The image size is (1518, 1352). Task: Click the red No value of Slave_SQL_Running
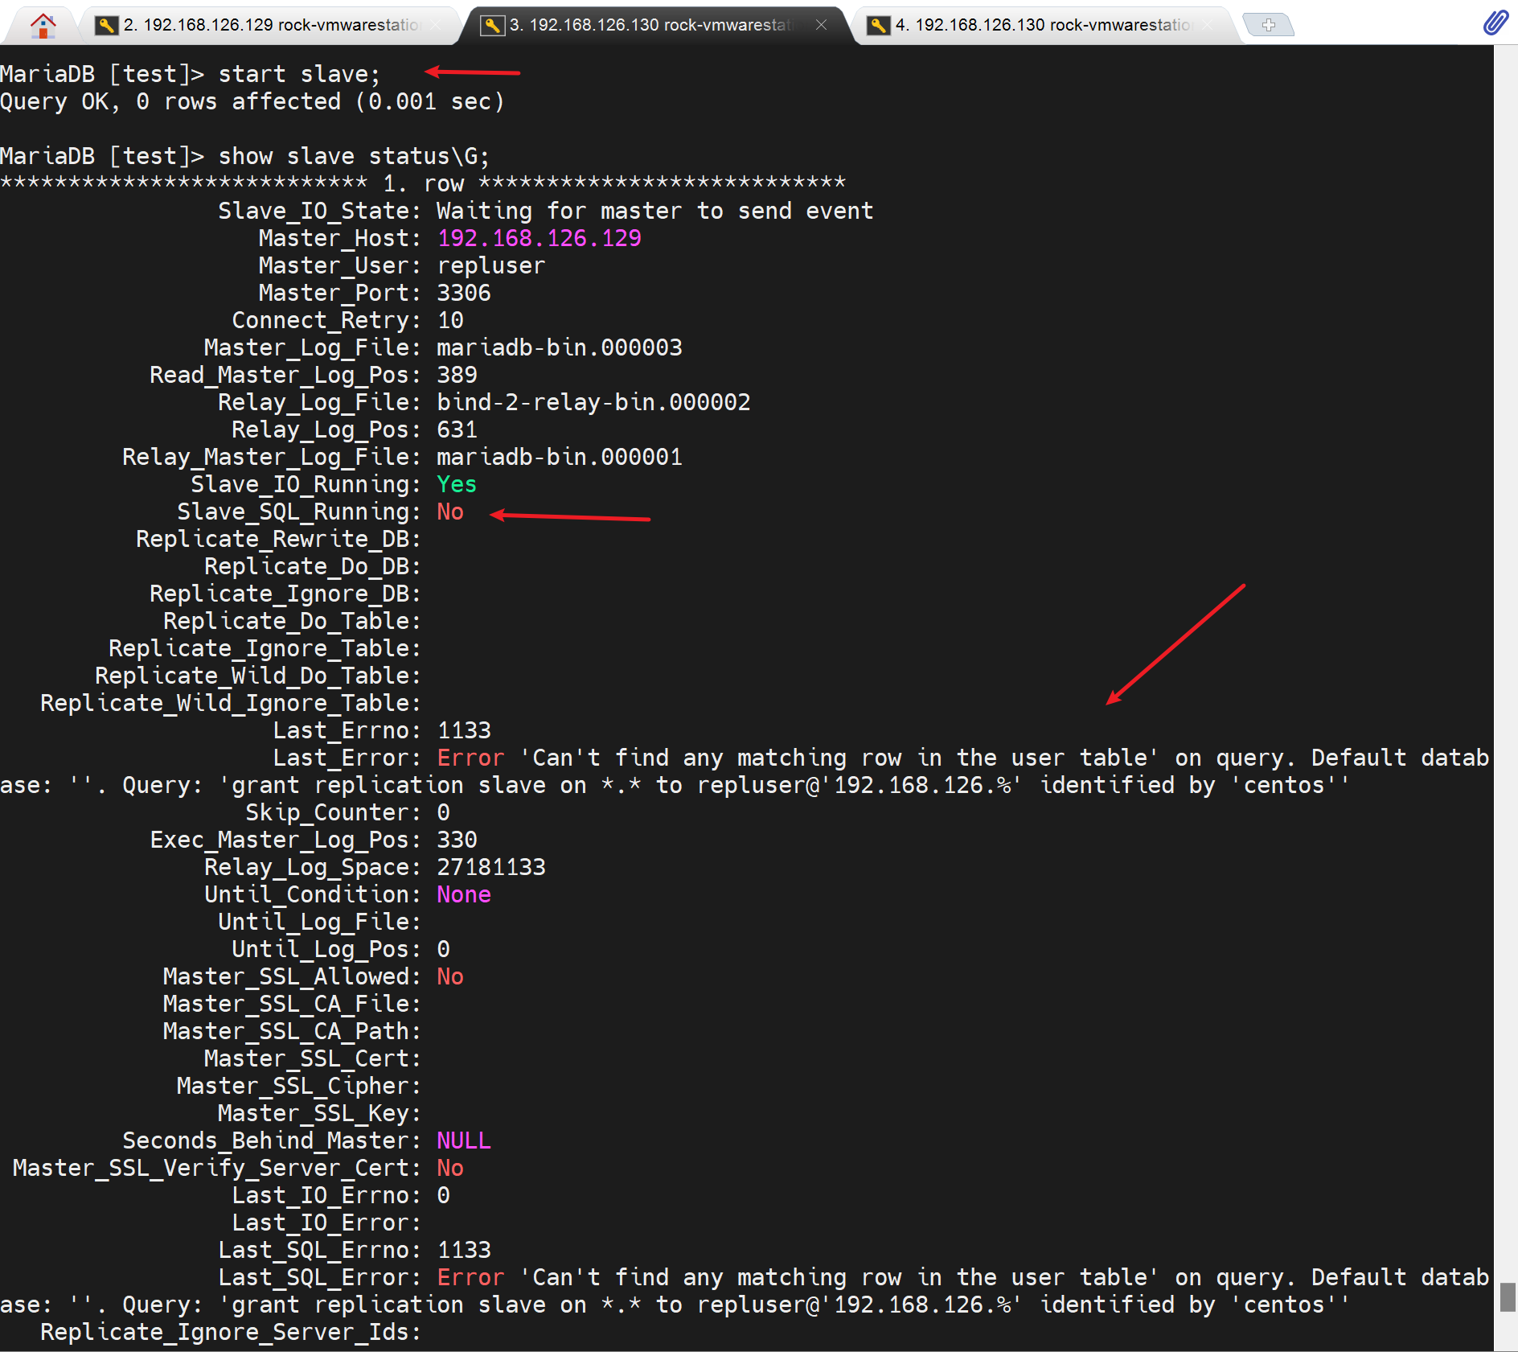(450, 512)
